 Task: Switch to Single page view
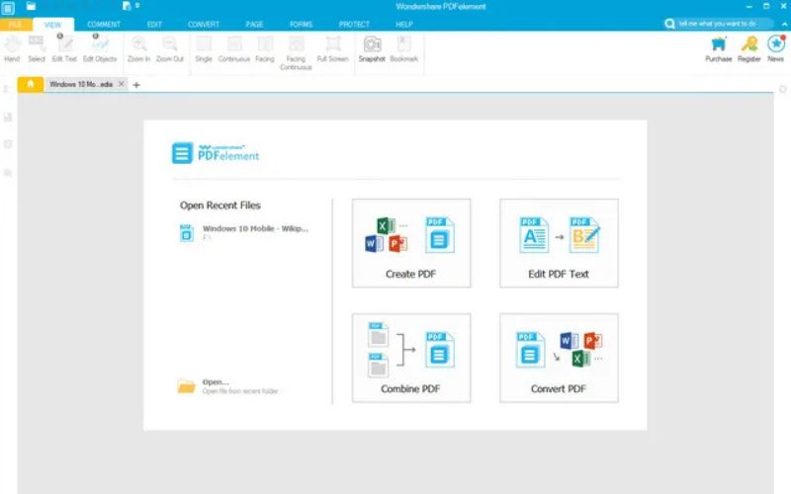click(x=204, y=49)
